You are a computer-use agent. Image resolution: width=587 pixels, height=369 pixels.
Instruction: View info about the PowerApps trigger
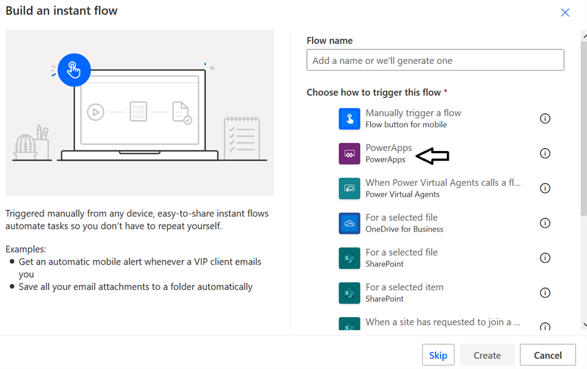coord(545,153)
